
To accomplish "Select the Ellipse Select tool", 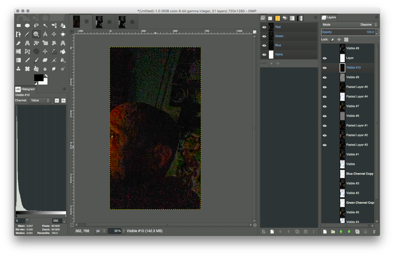I will pyautogui.click(x=27, y=25).
